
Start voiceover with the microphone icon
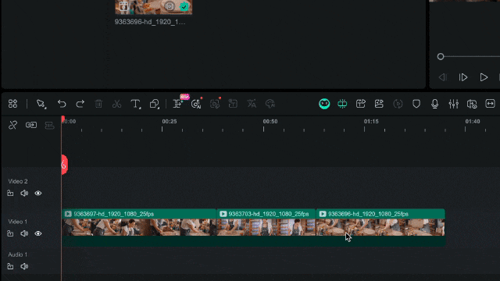pyautogui.click(x=434, y=104)
